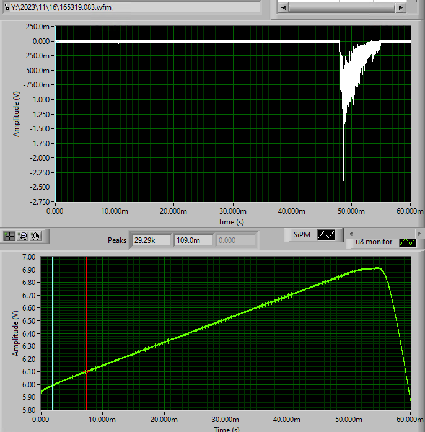Click the 6.10 tick label on lower Y axis

click(29, 372)
